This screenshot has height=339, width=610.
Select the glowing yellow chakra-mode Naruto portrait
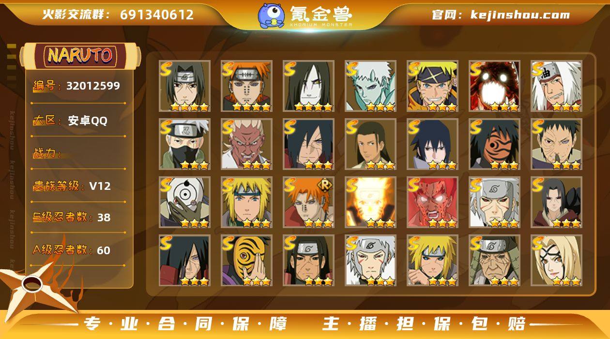click(x=370, y=202)
